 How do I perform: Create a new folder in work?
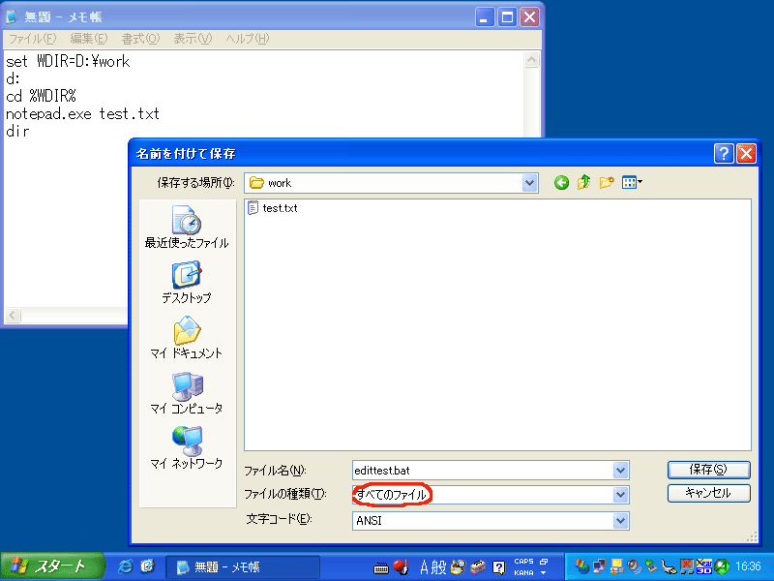(x=607, y=182)
